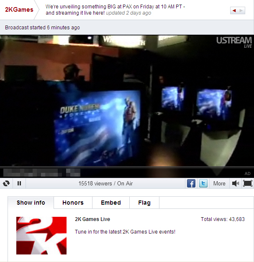The height and width of the screenshot is (262, 254).
Task: Switch the player to fullscreen
Action: point(247,183)
